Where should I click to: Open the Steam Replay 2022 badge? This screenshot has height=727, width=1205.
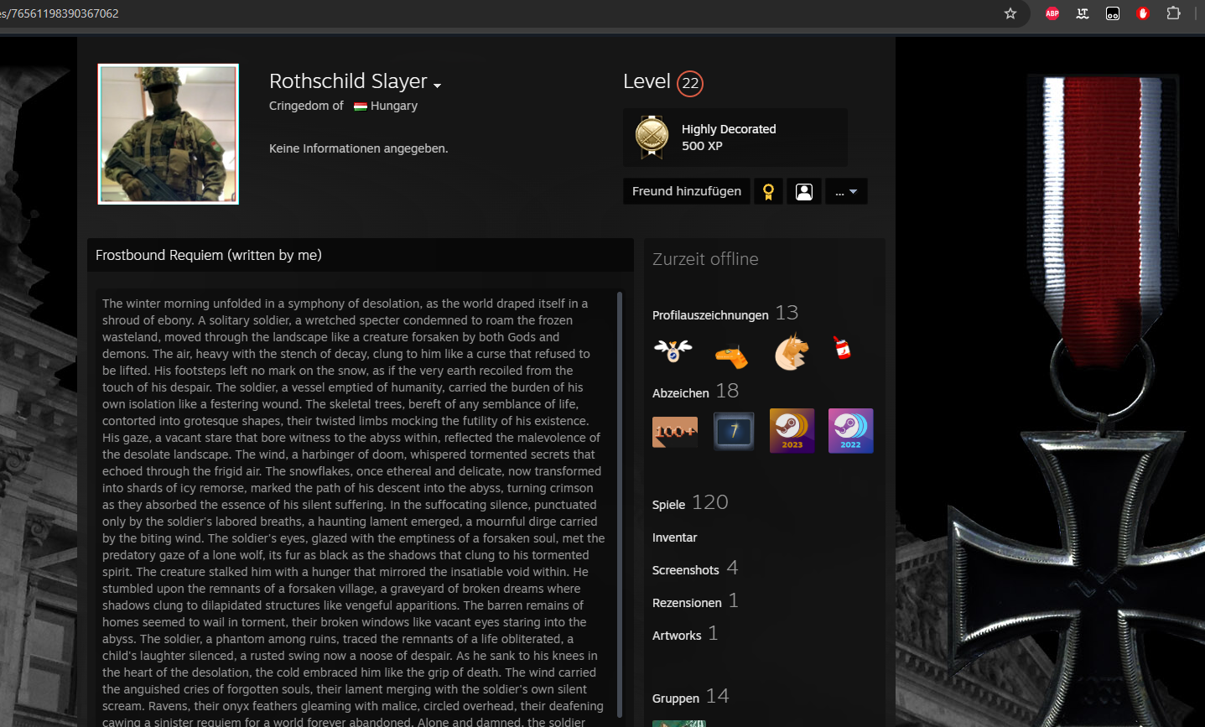click(x=850, y=431)
